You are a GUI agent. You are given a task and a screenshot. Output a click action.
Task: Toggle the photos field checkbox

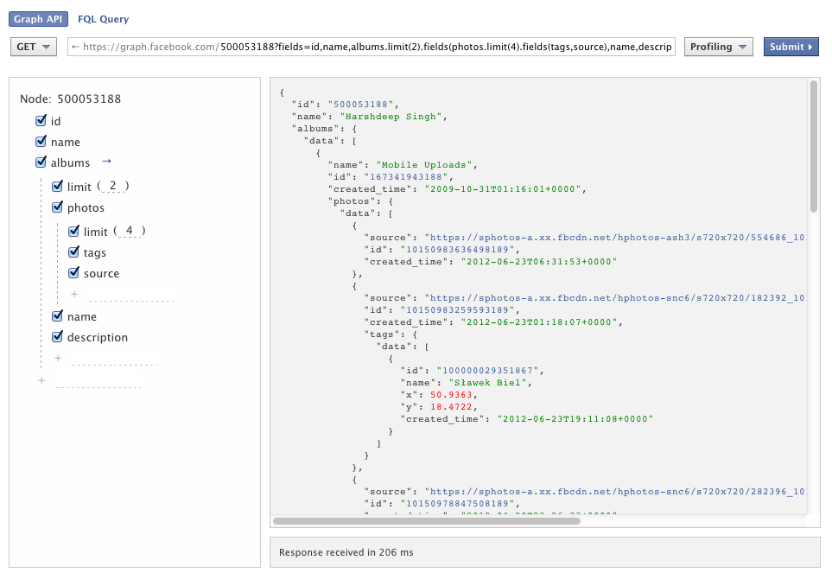tap(57, 207)
